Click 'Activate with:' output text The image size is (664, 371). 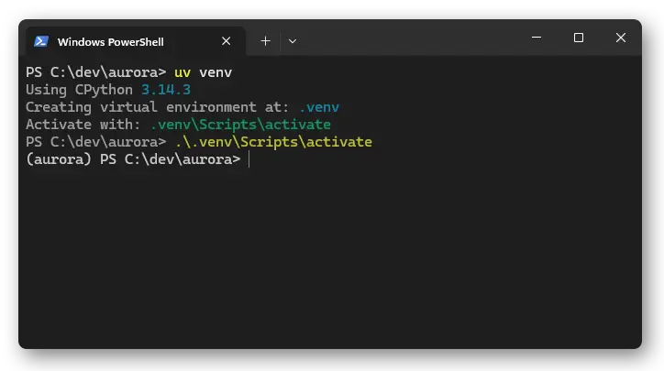[x=83, y=125]
